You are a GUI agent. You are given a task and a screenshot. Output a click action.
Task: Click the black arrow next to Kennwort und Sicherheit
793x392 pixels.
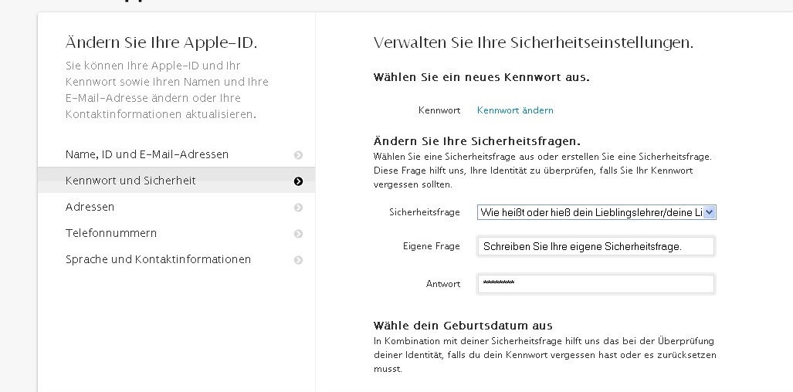[298, 181]
